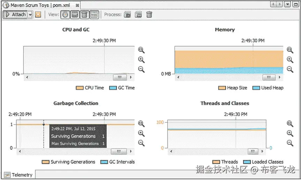Click the Heap Size legend color swatch
The height and width of the screenshot is (180, 301).
coord(222,88)
